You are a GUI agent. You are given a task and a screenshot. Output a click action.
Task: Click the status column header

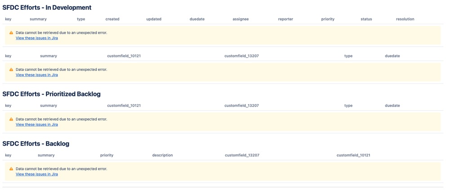(x=366, y=19)
